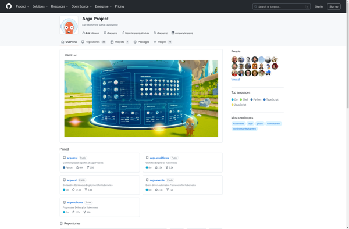
Task: Click the star icon on argo-workflows
Action: (x=156, y=167)
